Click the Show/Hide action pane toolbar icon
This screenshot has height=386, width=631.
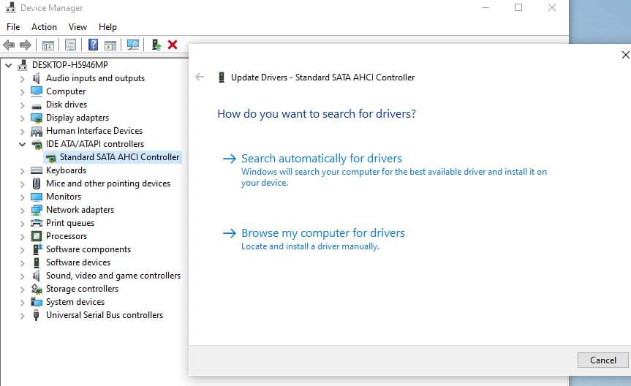(110, 45)
